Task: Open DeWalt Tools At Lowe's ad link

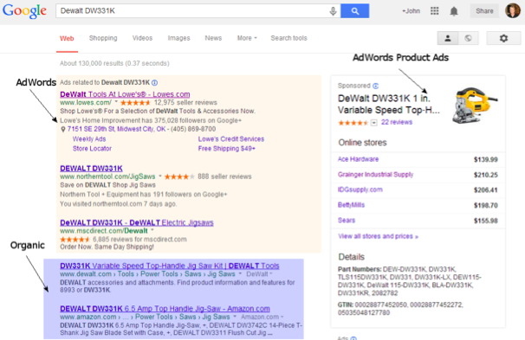Action: (x=125, y=94)
